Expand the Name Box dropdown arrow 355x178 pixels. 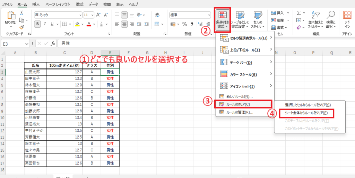coord(27,44)
